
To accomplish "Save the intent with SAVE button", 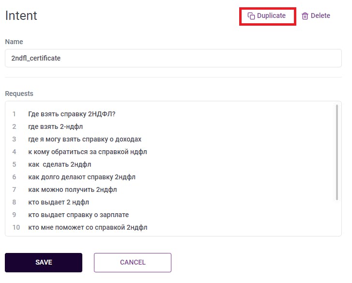I will (44, 263).
